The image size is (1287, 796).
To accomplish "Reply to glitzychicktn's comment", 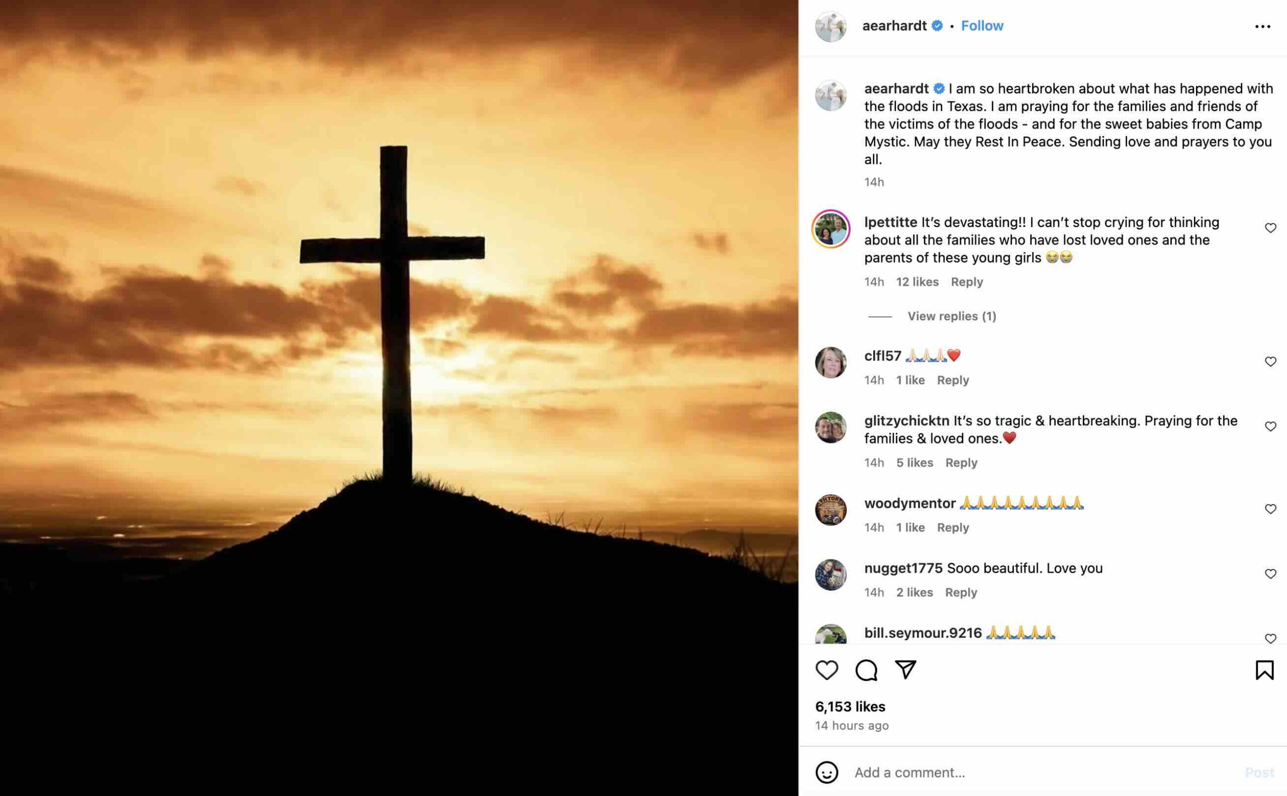I will pyautogui.click(x=961, y=463).
